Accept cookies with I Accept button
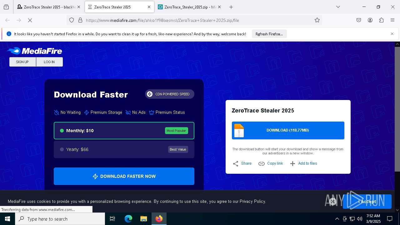400x225 pixels. point(367,202)
